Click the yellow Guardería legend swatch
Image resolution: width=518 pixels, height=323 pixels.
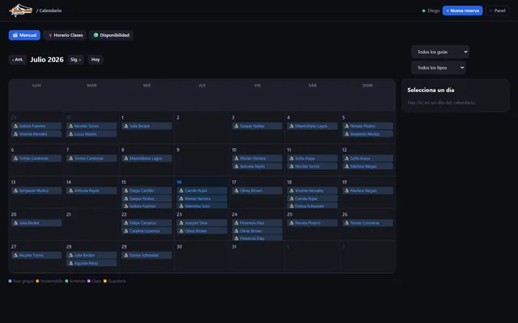(105, 281)
